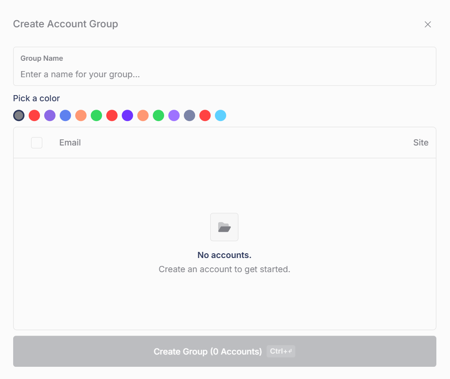Image resolution: width=450 pixels, height=379 pixels.
Task: Click the Site column header
Action: (x=421, y=143)
